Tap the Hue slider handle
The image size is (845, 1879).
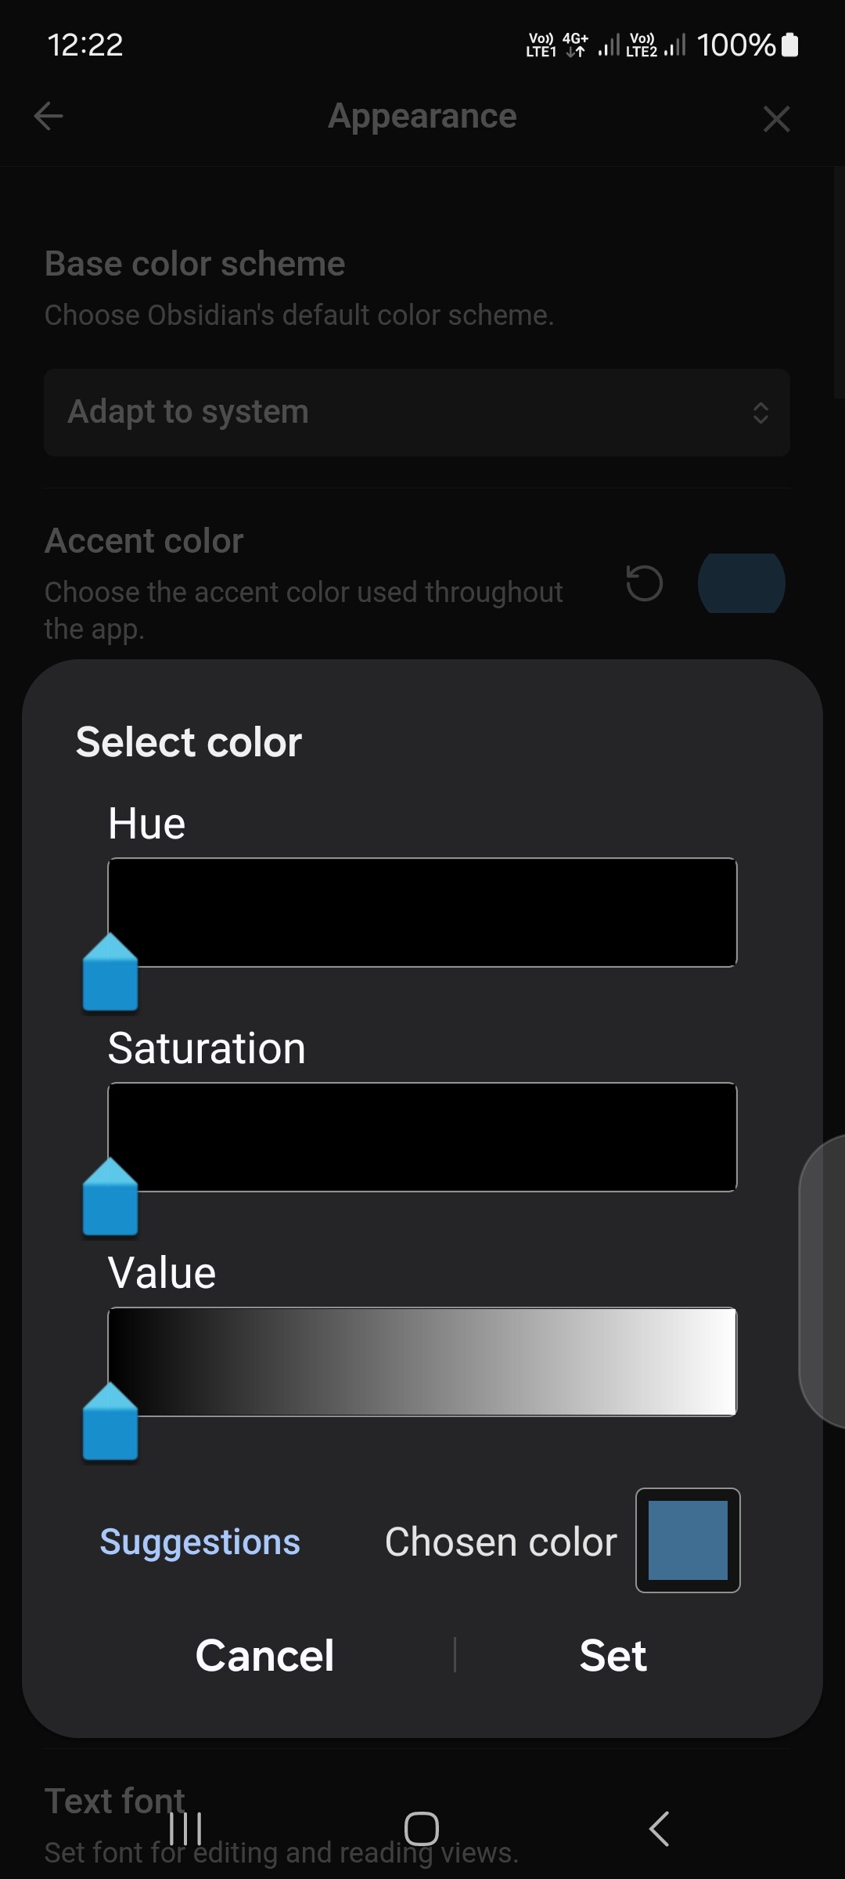(110, 972)
